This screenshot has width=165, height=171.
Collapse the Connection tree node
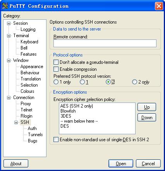[x=9, y=97]
